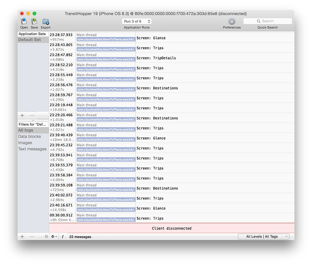
Task: Select the Images filter
Action: pos(25,143)
